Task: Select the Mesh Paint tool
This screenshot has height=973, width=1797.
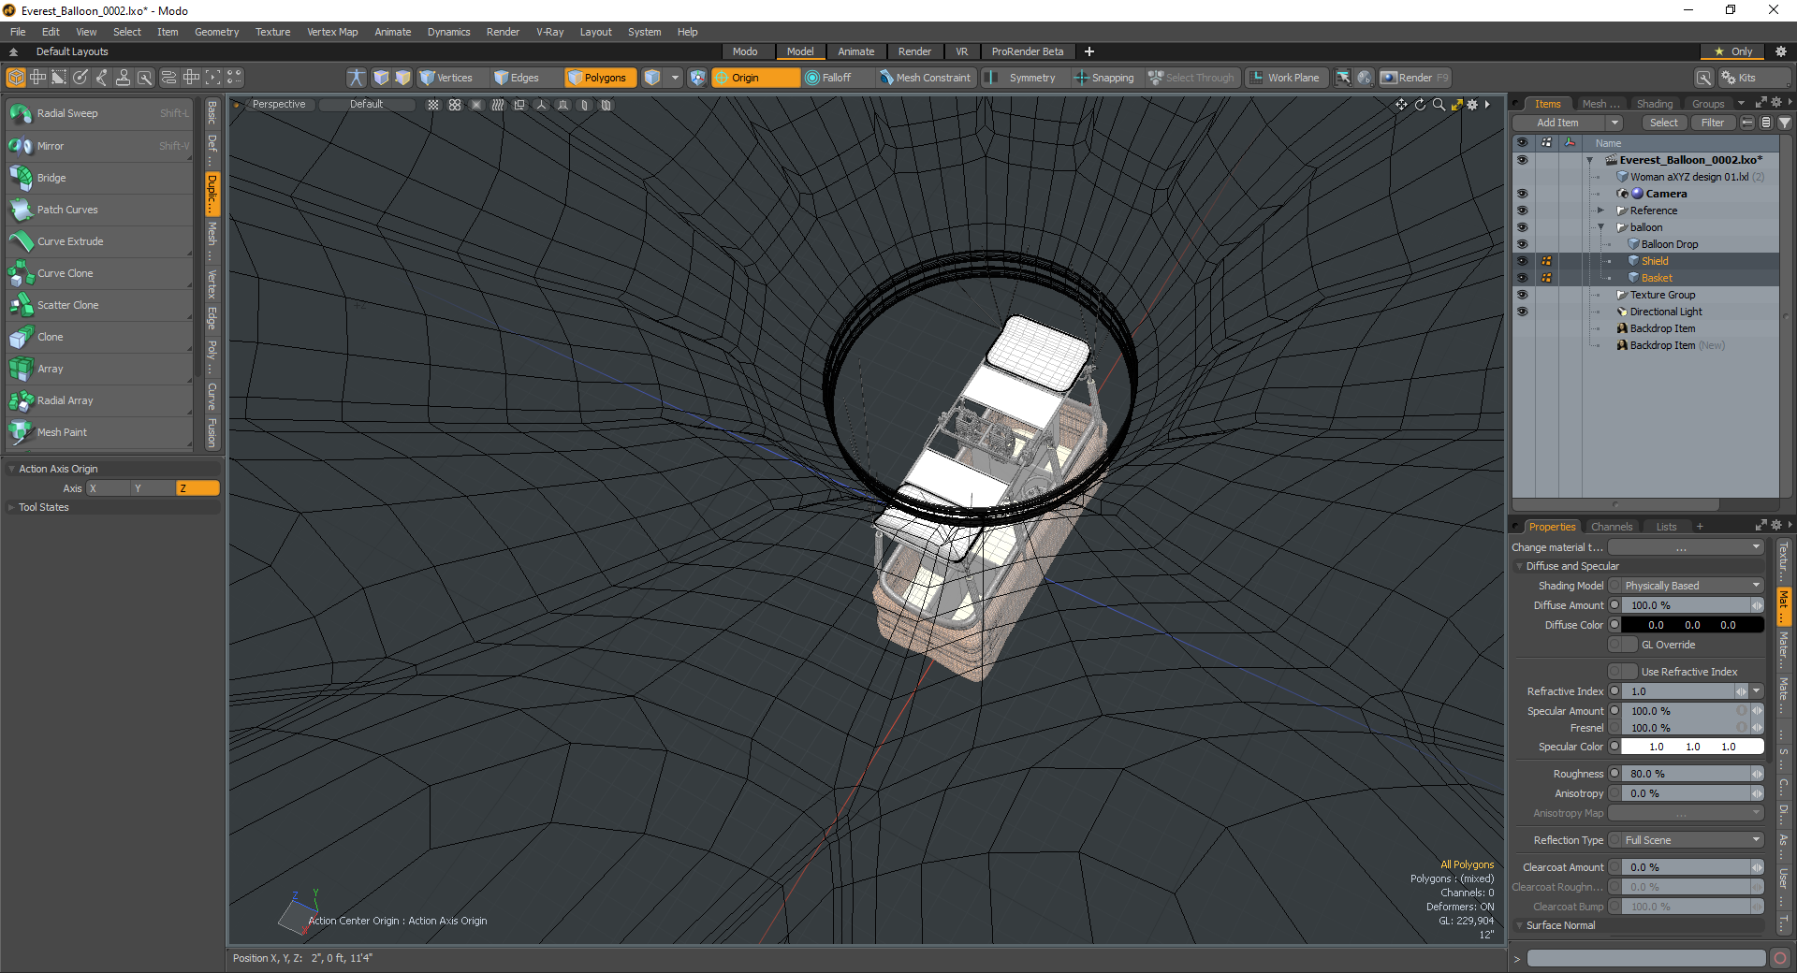Action: point(62,432)
